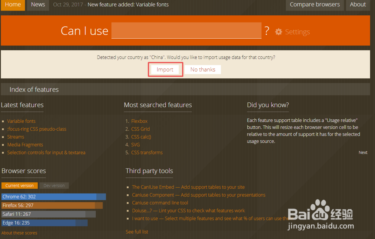Click the 'Third party tools' heading
The height and width of the screenshot is (239, 375).
coord(149,171)
